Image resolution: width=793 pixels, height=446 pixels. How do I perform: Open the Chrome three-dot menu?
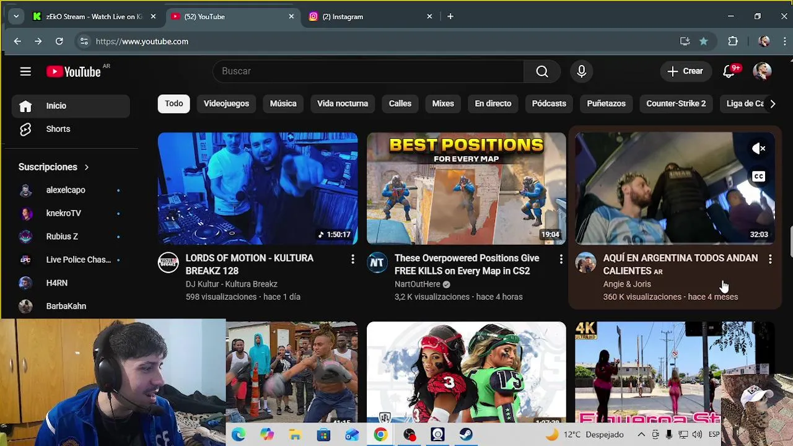786,42
